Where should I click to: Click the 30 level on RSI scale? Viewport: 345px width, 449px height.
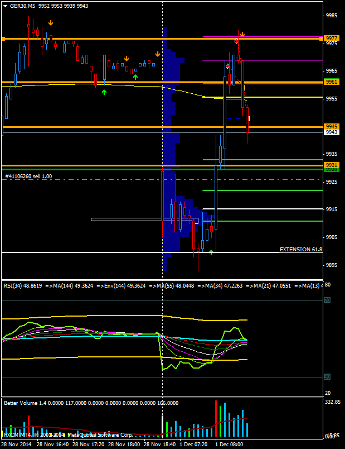point(328,376)
